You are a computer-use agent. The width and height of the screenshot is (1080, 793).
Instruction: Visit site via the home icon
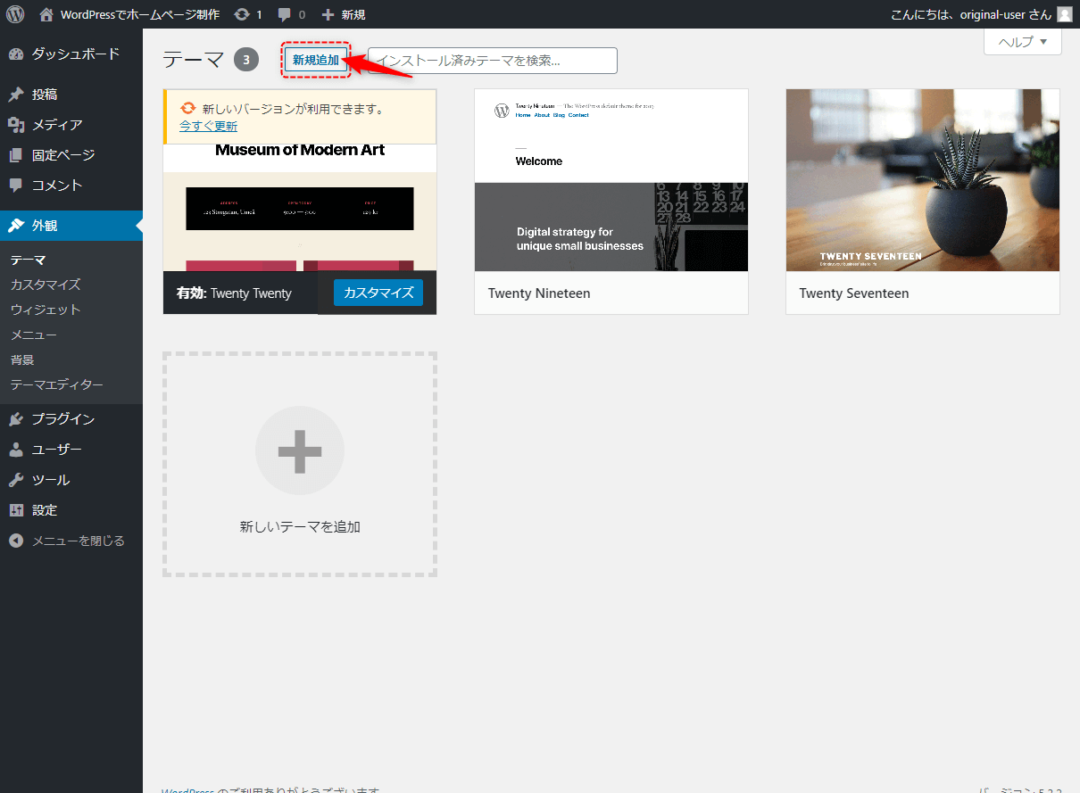[46, 14]
